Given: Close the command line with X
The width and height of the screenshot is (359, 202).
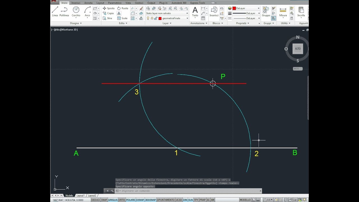Looking at the screenshot, I should (x=107, y=191).
